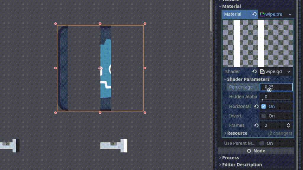Screen dimensions: 303x170
Task: Click the revert icon next to Horizontal parameter
Action: [256, 106]
